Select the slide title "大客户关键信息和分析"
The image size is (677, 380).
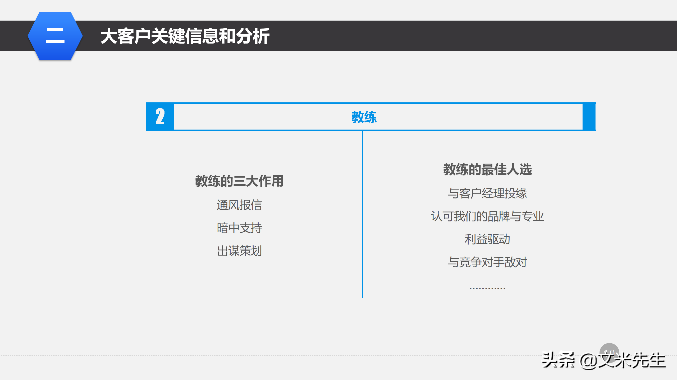click(x=185, y=36)
